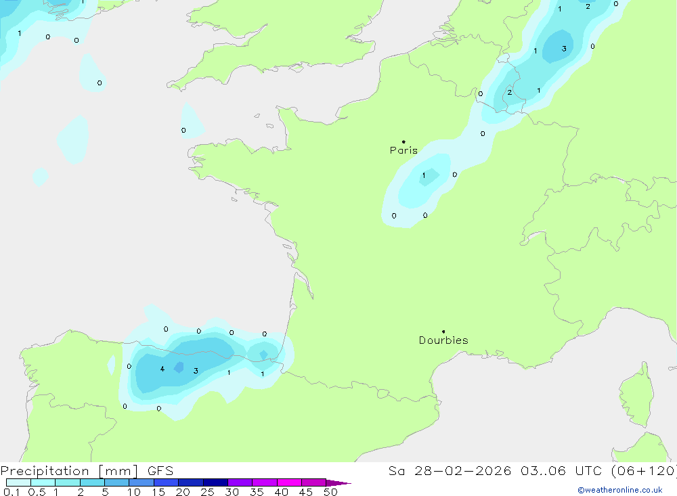Click the 'Precipitation [mm] GFS' title text
This screenshot has width=677, height=496.
pos(87,470)
